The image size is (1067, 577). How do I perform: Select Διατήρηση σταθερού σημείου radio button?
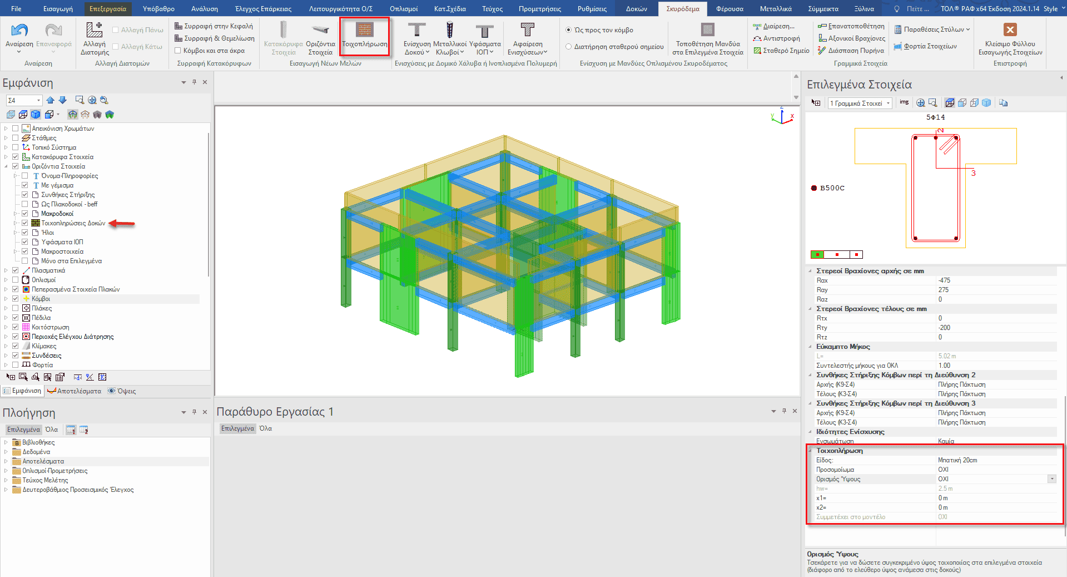pos(568,47)
